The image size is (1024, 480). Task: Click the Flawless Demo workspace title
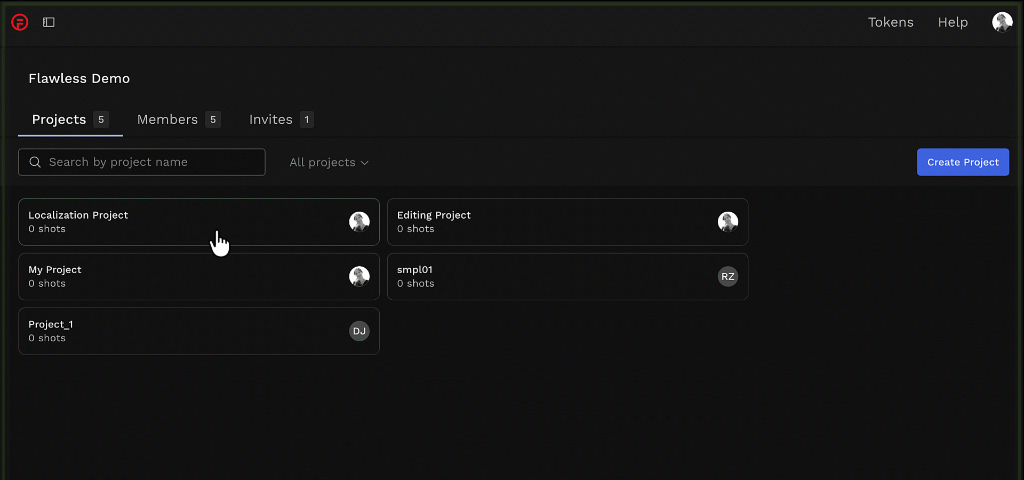pyautogui.click(x=79, y=78)
